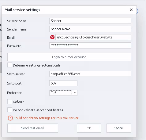Image resolution: width=146 pixels, height=140 pixels.
Task: Focus the Service name field
Action: (x=90, y=21)
